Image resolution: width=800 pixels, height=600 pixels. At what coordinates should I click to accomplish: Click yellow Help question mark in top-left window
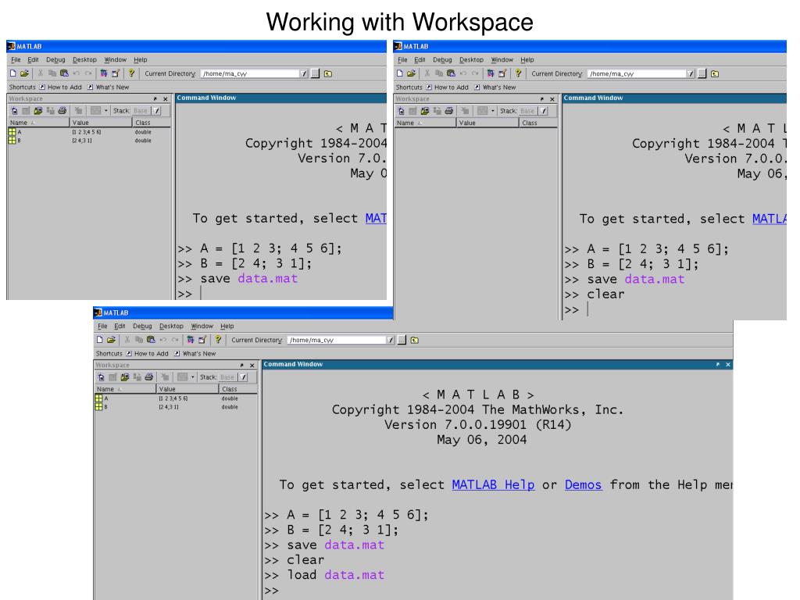pyautogui.click(x=131, y=73)
